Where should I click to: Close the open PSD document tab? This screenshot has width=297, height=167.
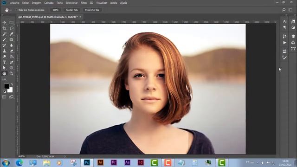(x=80, y=17)
